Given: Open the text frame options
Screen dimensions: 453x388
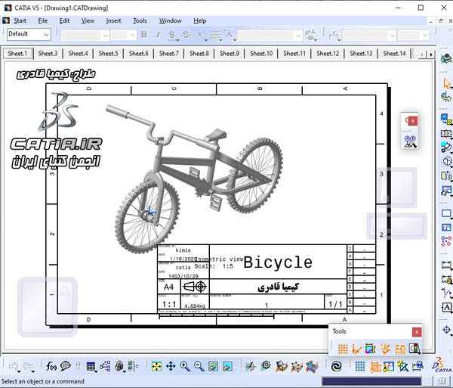Looking at the screenshot, I should tap(230, 36).
